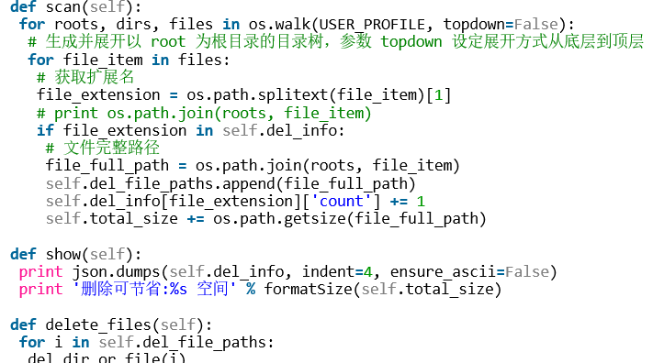Click 'topdown=False' parameter text
664x363 pixels.
[501, 25]
